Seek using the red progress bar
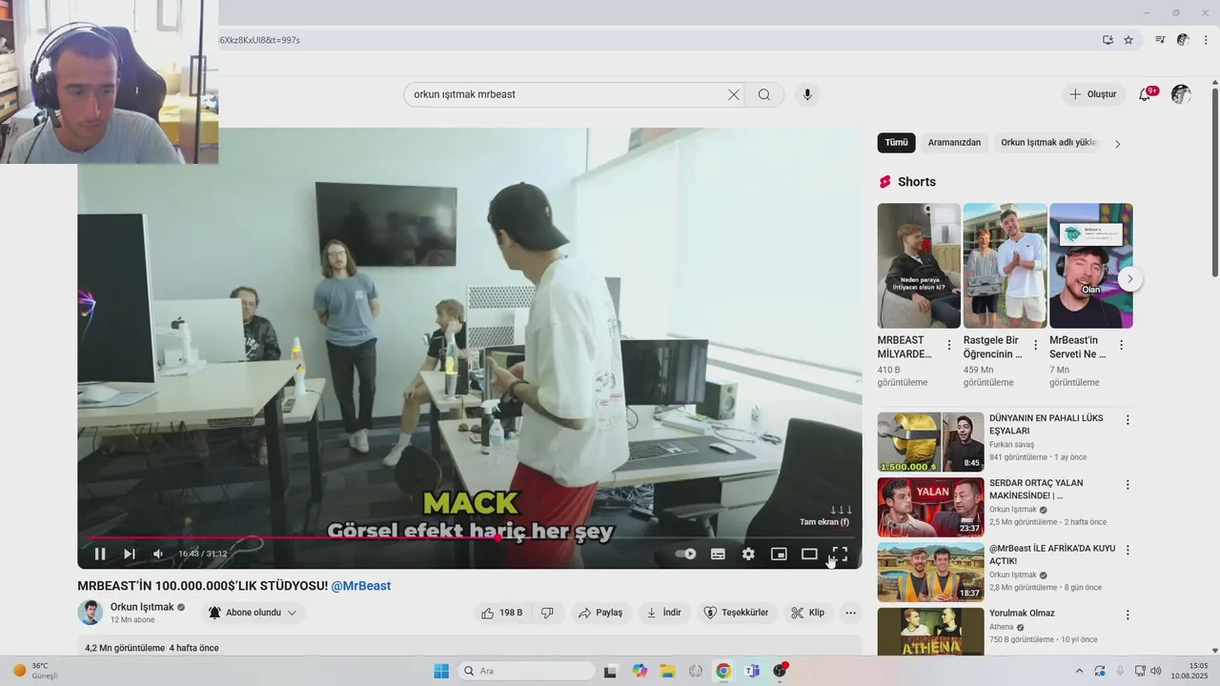The width and height of the screenshot is (1220, 686). pyautogui.click(x=470, y=537)
